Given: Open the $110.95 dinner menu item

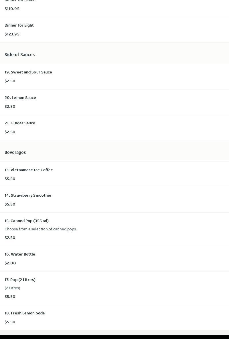Looking at the screenshot, I should 114,8.
